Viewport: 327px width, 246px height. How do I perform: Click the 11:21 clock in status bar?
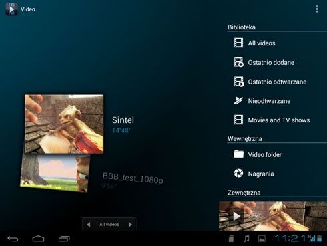point(290,239)
